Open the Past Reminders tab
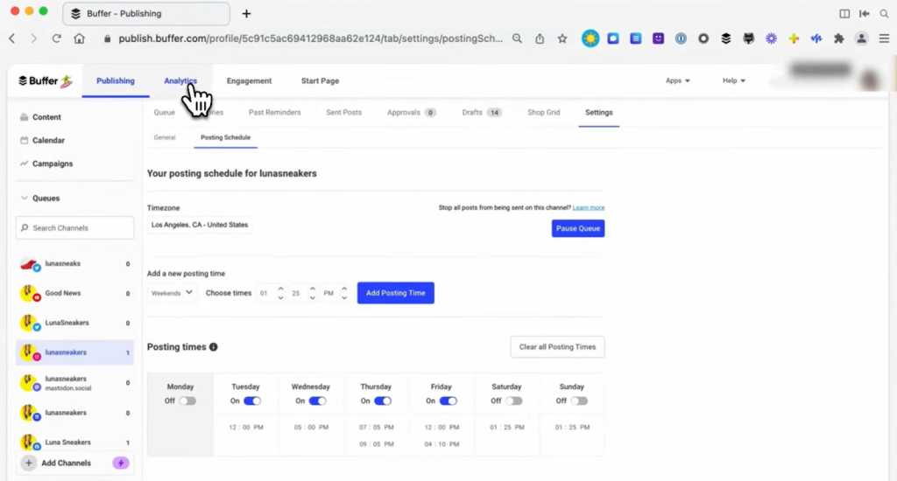The height and width of the screenshot is (481, 897). pyautogui.click(x=274, y=113)
